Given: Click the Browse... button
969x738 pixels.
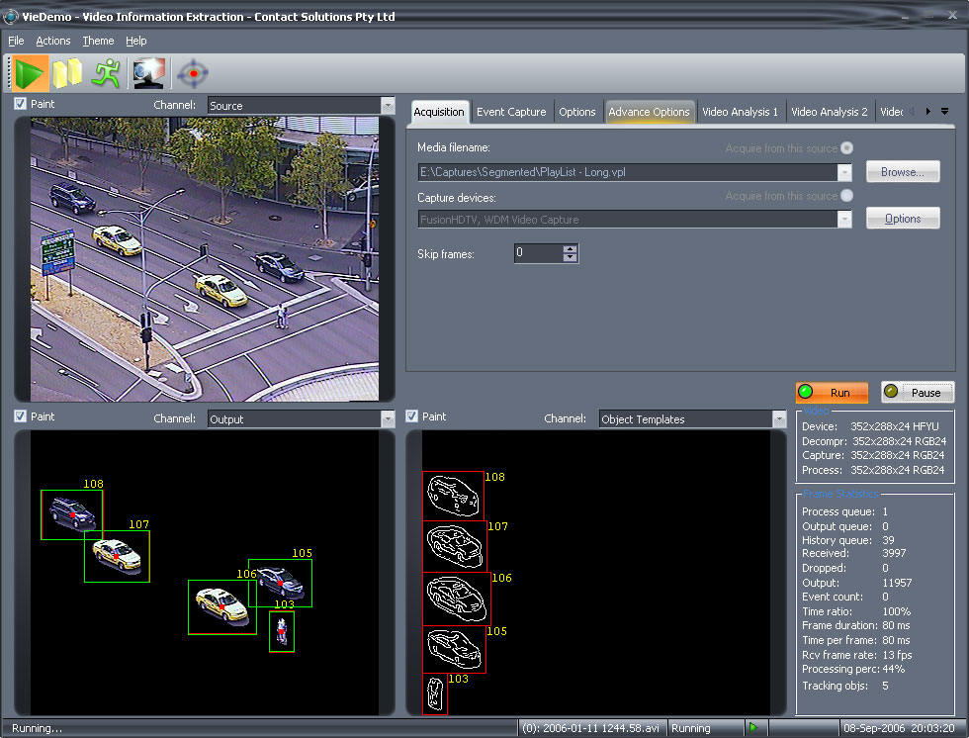Looking at the screenshot, I should click(x=902, y=172).
